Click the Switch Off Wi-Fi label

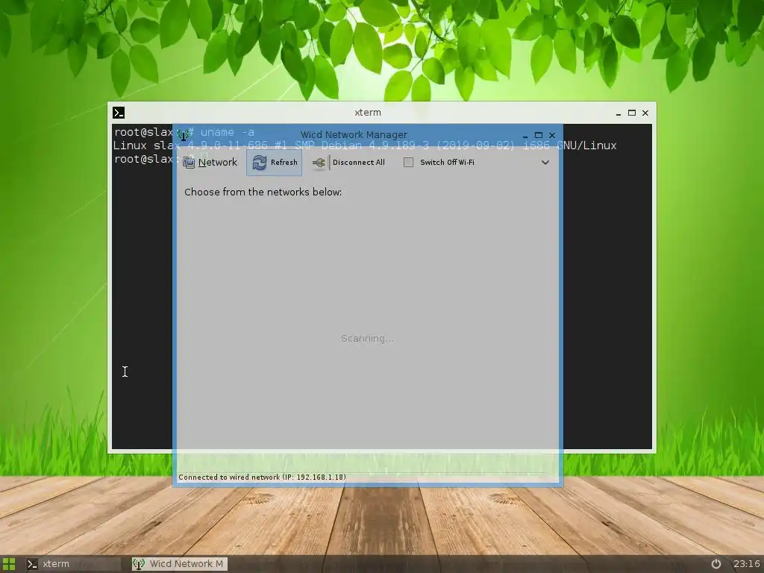(x=447, y=162)
